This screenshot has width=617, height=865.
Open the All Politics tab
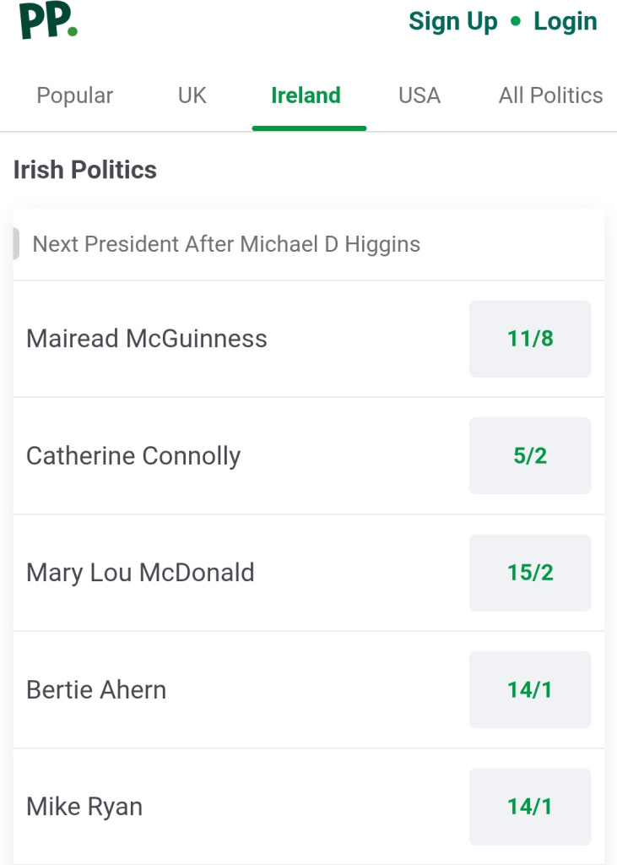click(551, 95)
